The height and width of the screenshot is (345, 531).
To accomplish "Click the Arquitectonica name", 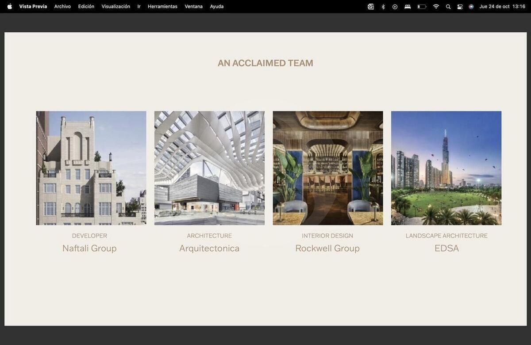I will tap(209, 248).
